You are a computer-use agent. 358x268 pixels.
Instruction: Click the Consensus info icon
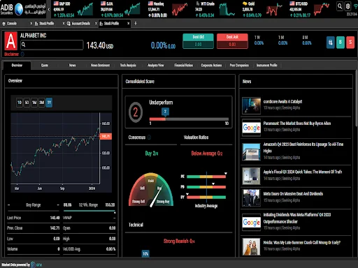(149, 137)
